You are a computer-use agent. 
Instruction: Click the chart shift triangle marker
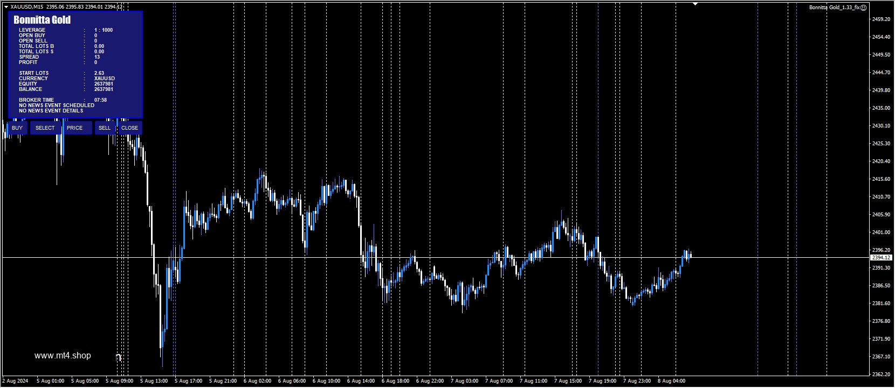(x=696, y=4)
